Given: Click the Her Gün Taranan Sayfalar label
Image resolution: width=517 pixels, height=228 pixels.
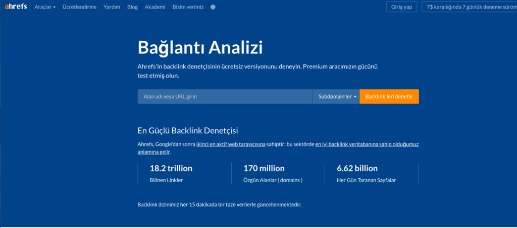Looking at the screenshot, I should pyautogui.click(x=367, y=180).
